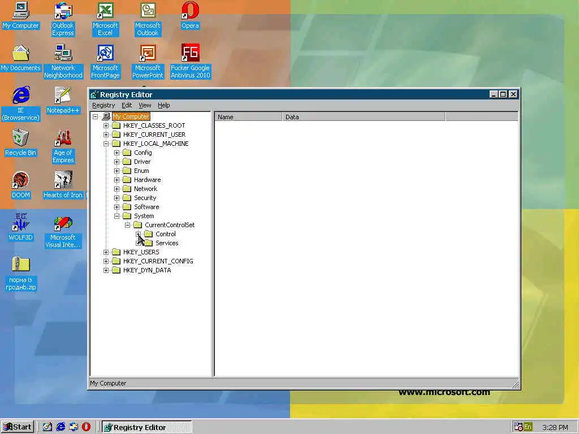The image size is (579, 434).
Task: Select the Network key in the tree
Action: click(145, 189)
